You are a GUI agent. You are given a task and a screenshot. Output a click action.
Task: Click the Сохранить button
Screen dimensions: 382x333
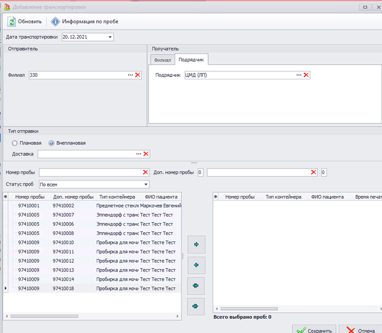pyautogui.click(x=314, y=330)
